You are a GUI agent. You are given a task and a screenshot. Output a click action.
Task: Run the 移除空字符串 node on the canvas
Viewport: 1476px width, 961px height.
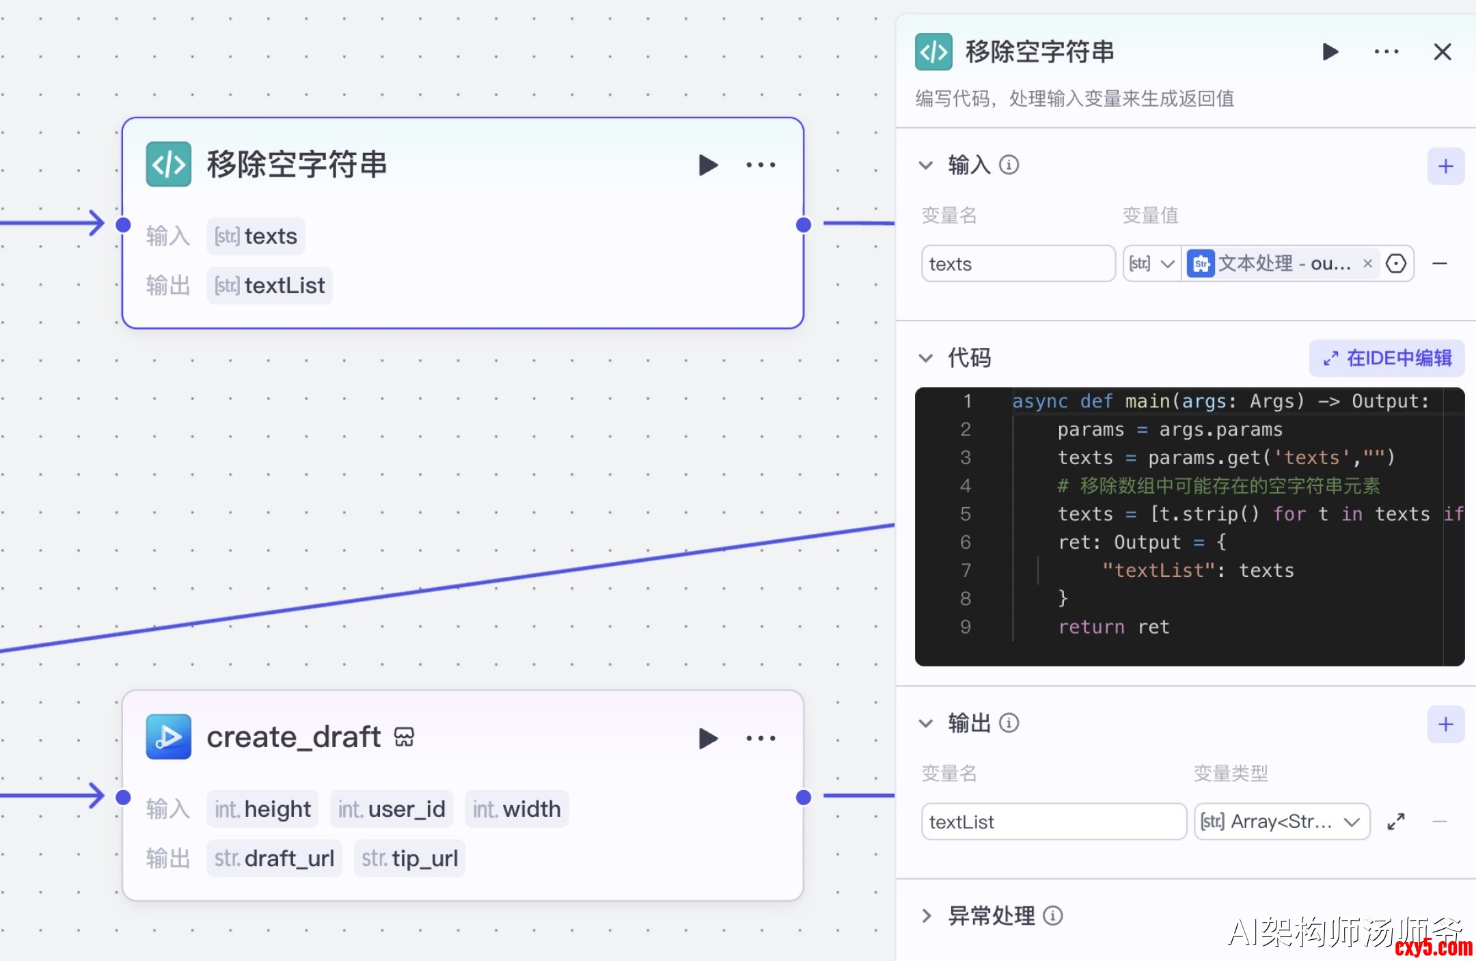708,165
